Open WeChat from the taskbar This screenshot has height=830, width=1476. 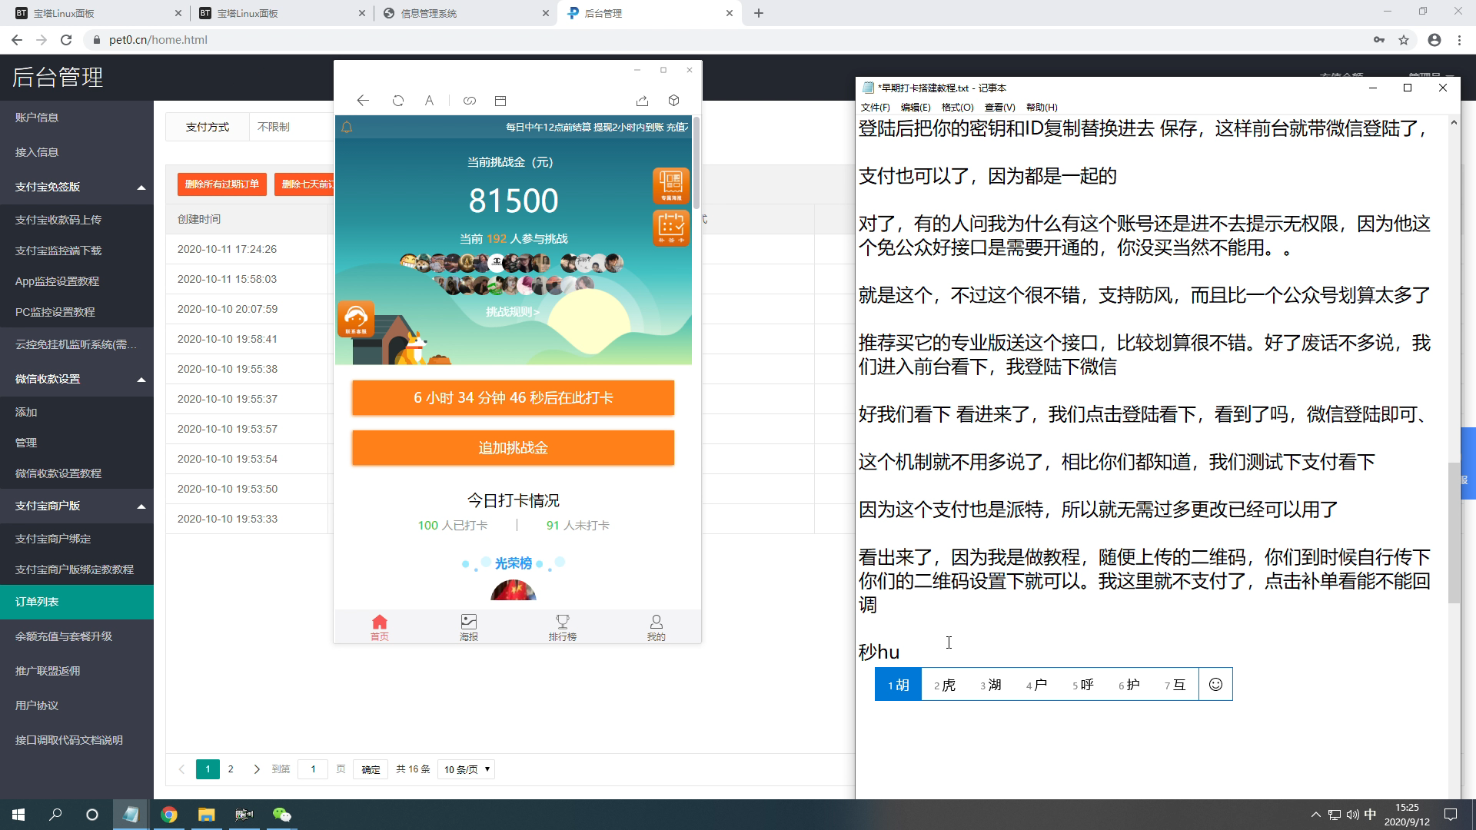(281, 815)
